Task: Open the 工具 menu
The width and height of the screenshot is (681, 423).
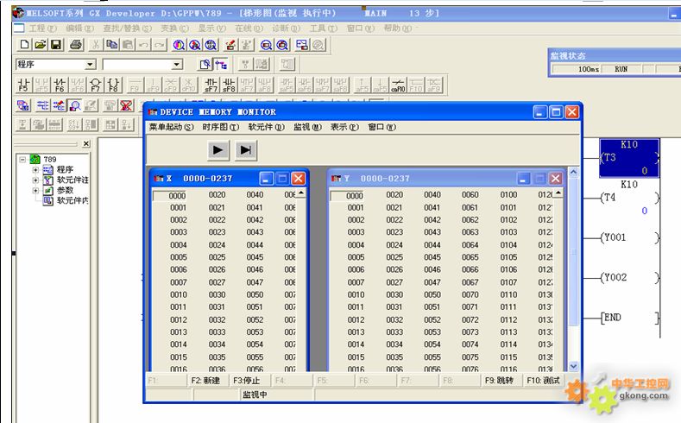Action: pyautogui.click(x=323, y=28)
